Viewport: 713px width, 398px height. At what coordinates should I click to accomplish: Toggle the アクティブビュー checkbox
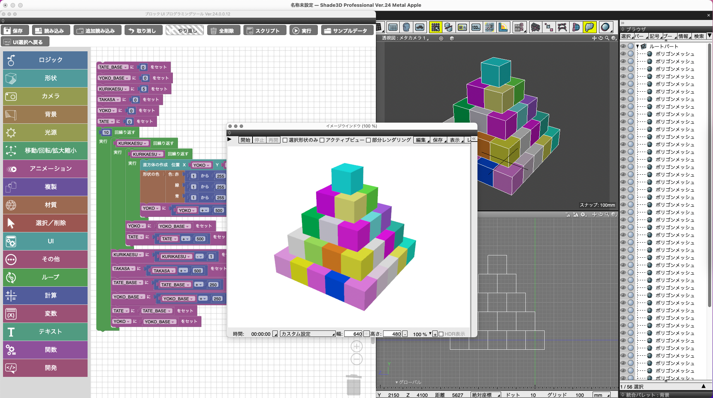coord(322,140)
